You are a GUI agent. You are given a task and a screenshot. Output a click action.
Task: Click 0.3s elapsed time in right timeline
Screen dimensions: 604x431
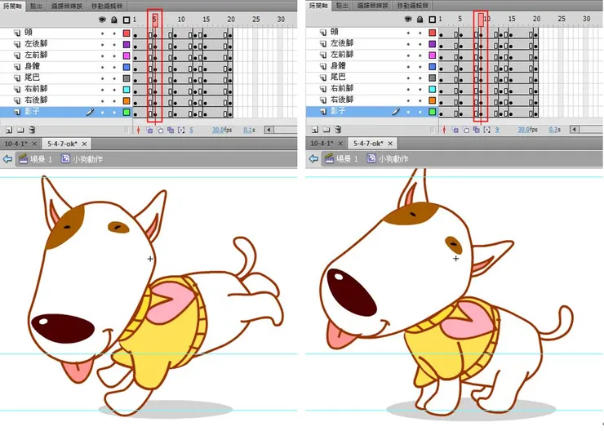pos(555,130)
